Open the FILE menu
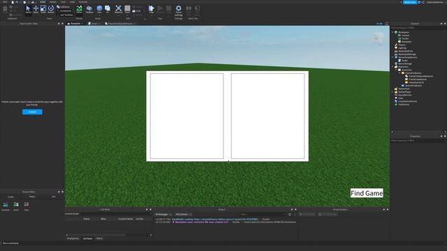This screenshot has height=251, width=447. coord(5,2)
